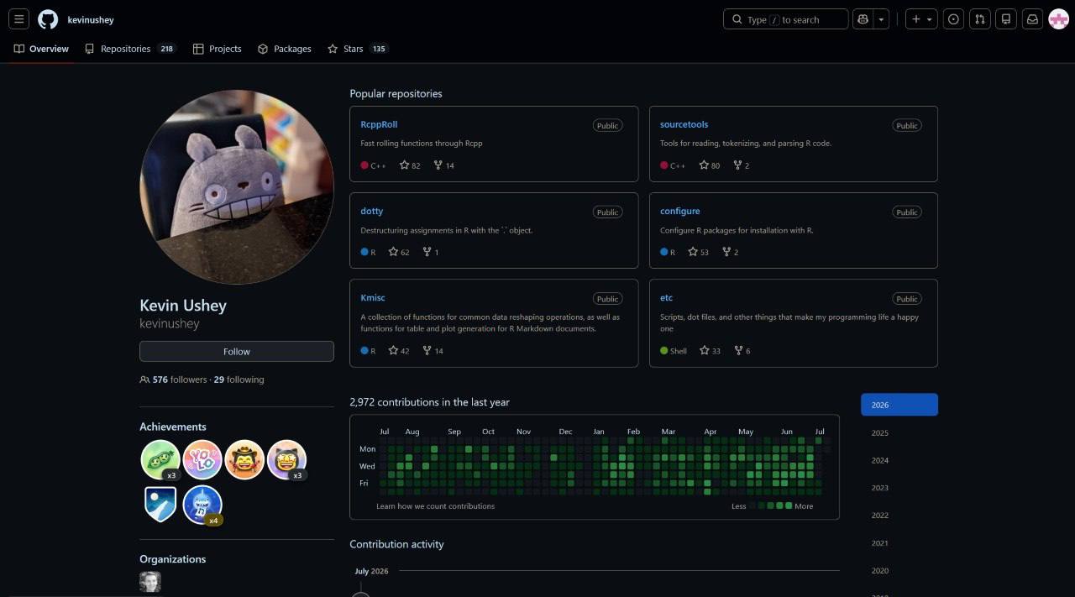Expand Copilot dropdown arrow
This screenshot has height=597, width=1075.
click(881, 19)
